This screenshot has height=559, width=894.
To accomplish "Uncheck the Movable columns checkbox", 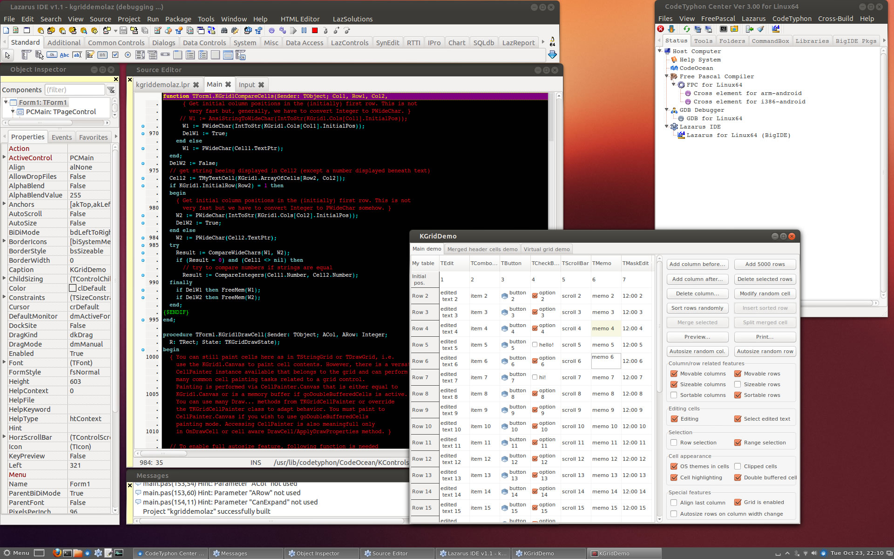I will [x=674, y=374].
